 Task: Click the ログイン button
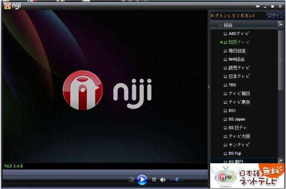(x=275, y=15)
